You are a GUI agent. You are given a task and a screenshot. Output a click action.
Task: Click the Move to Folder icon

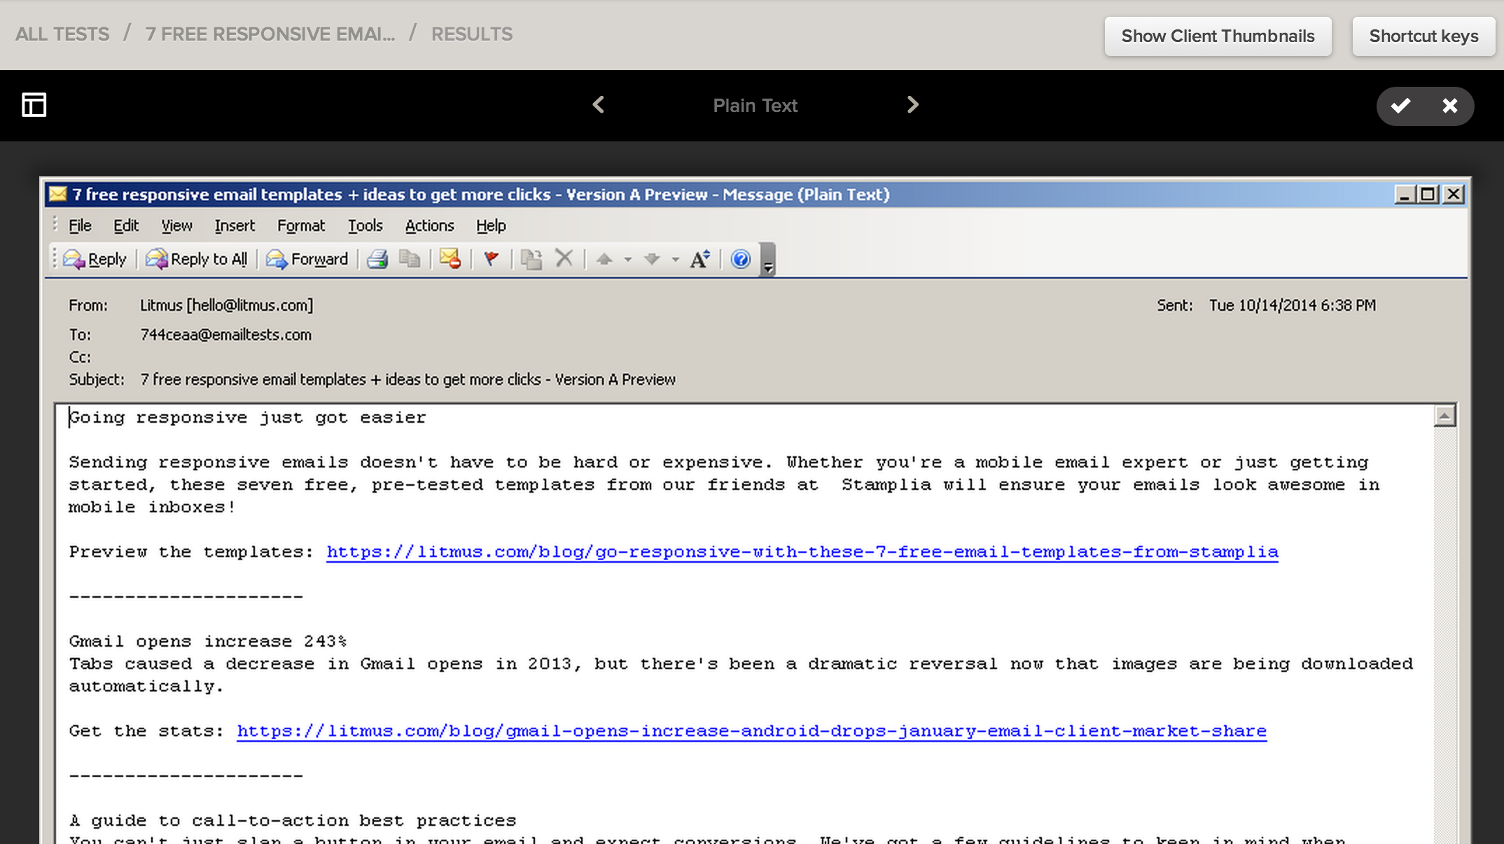point(531,260)
